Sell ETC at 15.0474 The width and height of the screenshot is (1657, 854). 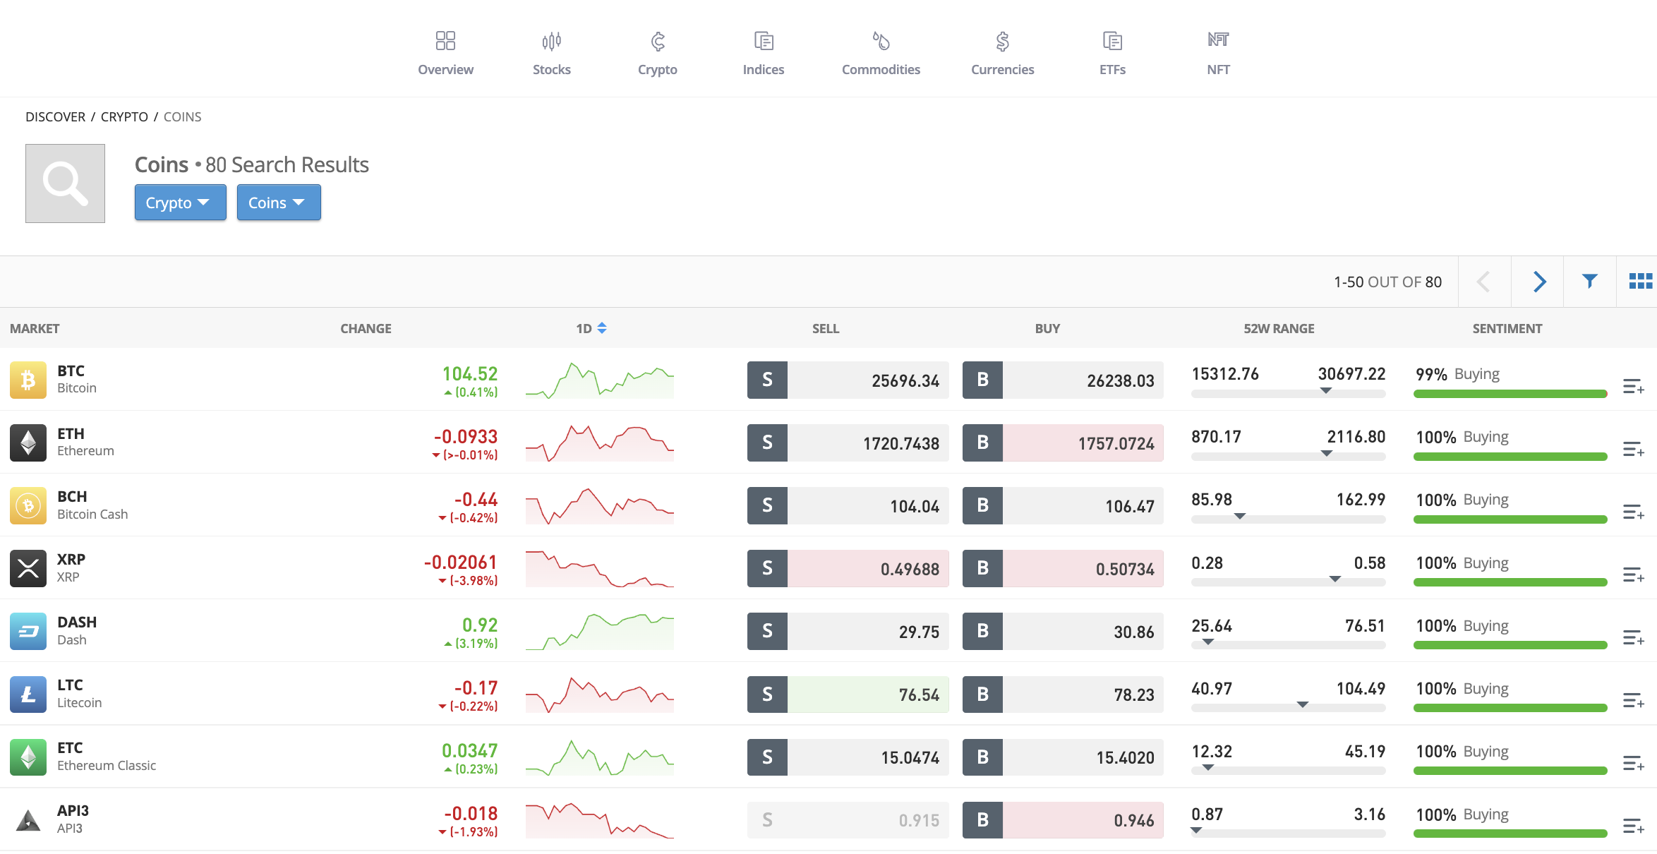(848, 757)
